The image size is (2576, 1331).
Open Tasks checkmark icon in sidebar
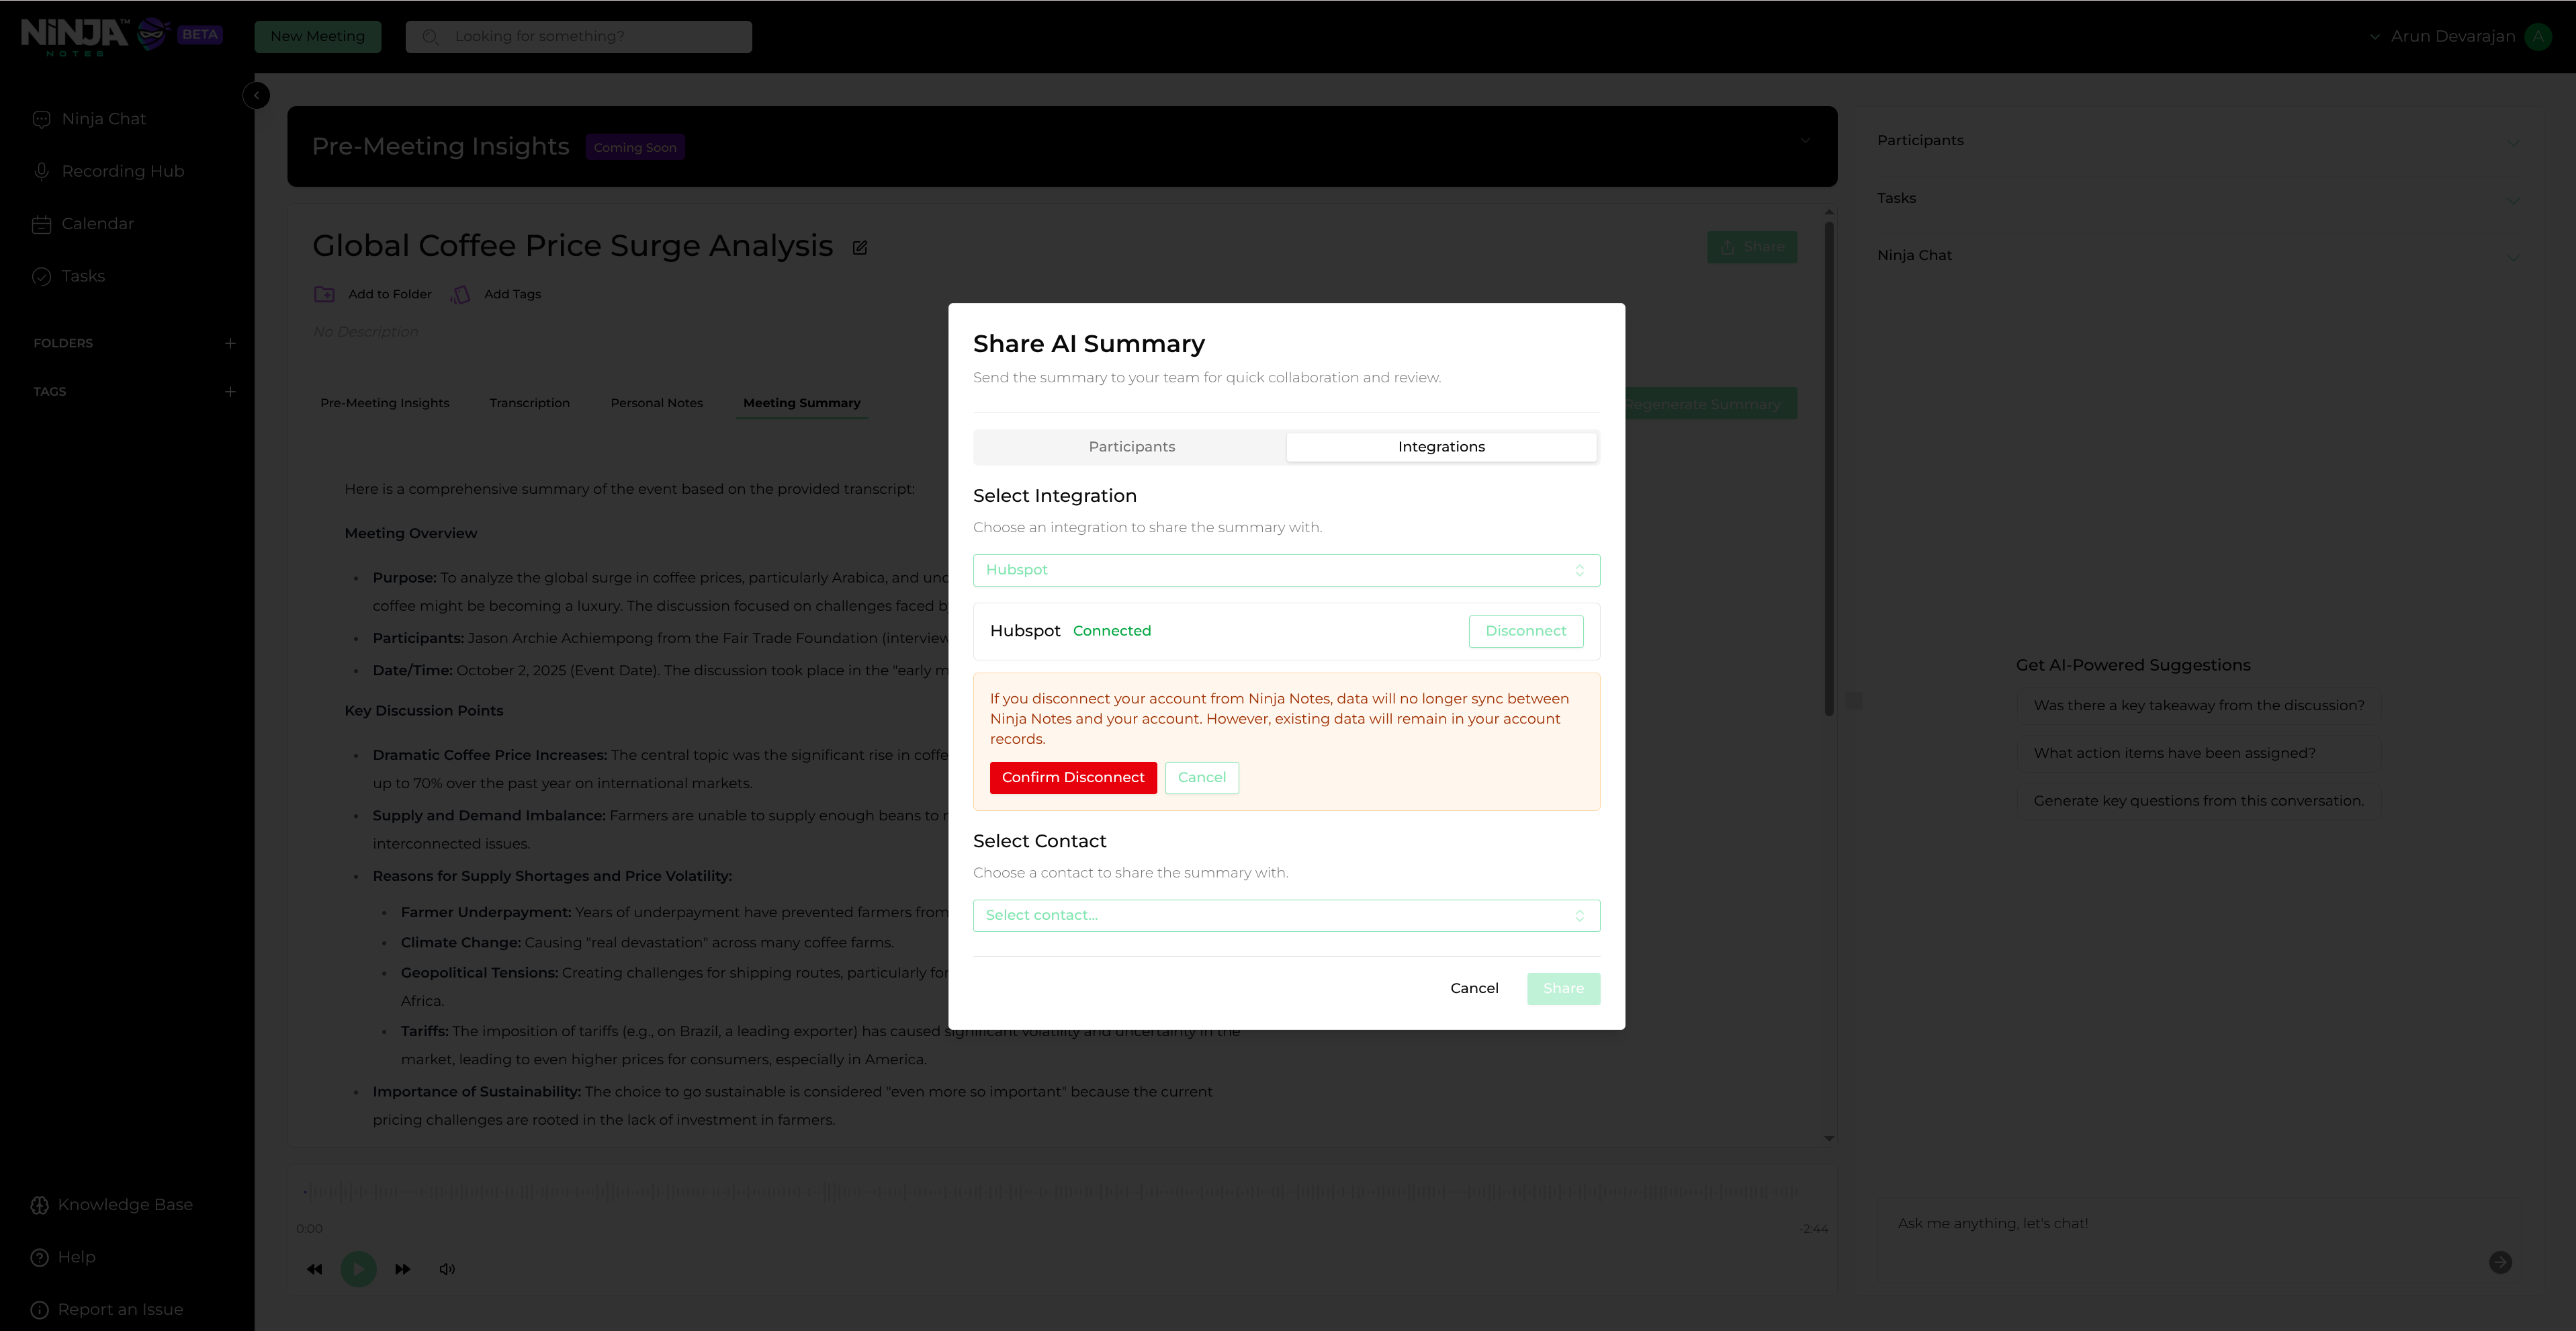(41, 276)
